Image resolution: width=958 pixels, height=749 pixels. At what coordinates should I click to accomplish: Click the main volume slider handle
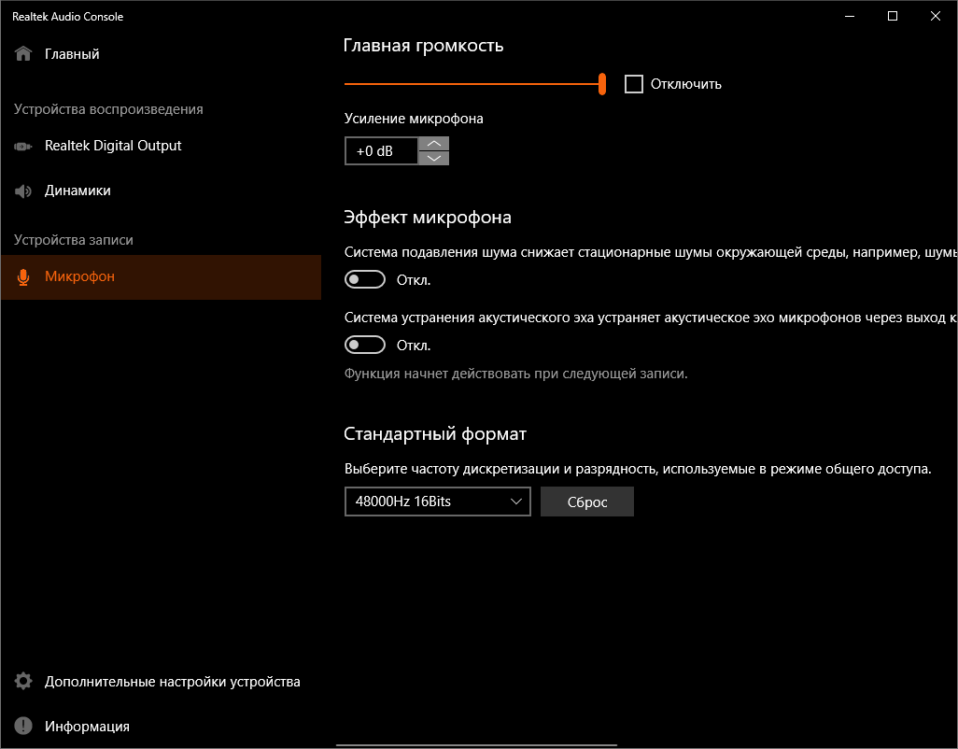coord(602,84)
